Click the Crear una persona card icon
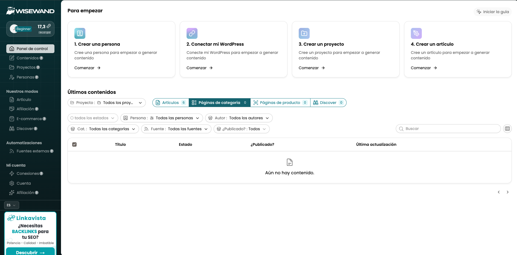The image size is (517, 255). pyautogui.click(x=80, y=33)
